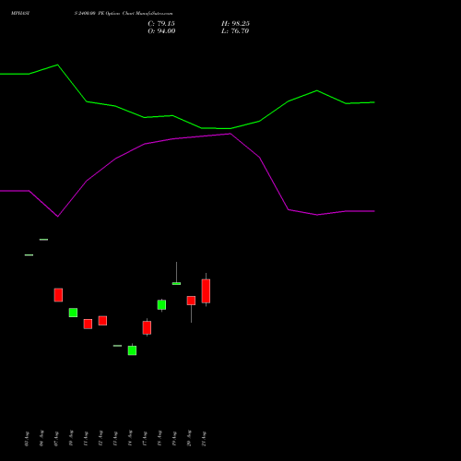Click the 10 Aug date label

pos(71,438)
